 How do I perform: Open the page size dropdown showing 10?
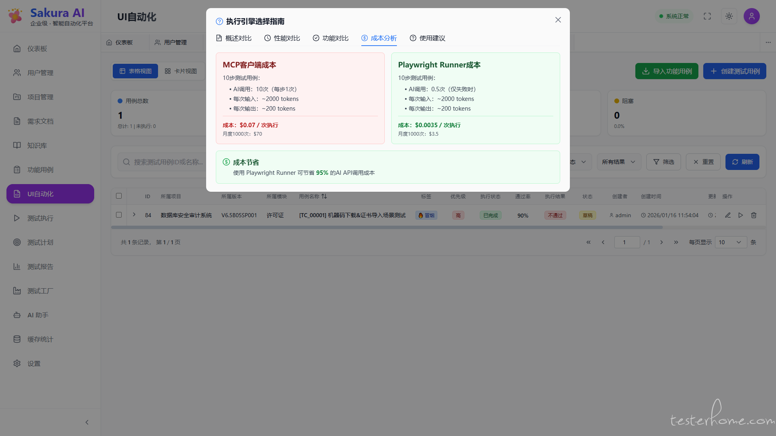coord(730,242)
